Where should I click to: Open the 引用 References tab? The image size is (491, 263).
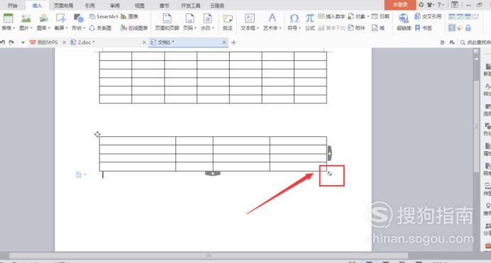pyautogui.click(x=90, y=6)
